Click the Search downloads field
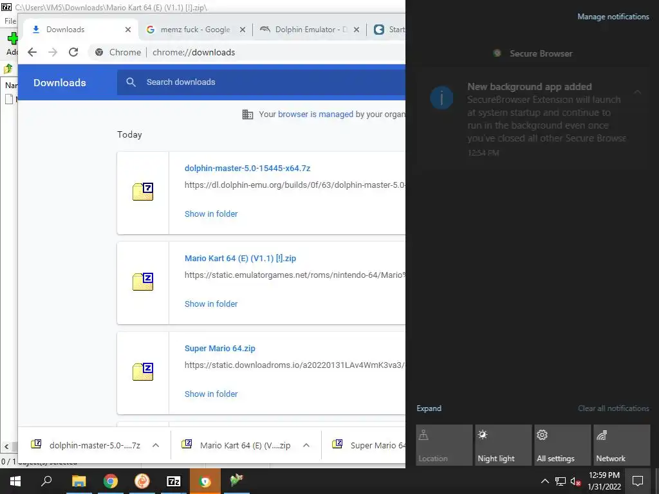 click(x=261, y=82)
